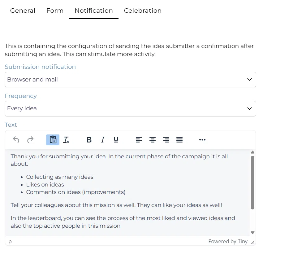
Task: Toggle bold formatting
Action: [89, 140]
